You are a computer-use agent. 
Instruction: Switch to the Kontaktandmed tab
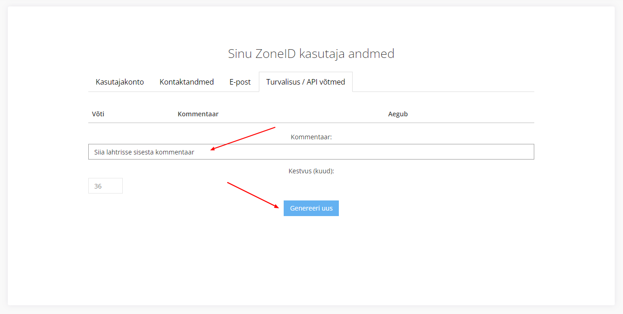click(187, 82)
